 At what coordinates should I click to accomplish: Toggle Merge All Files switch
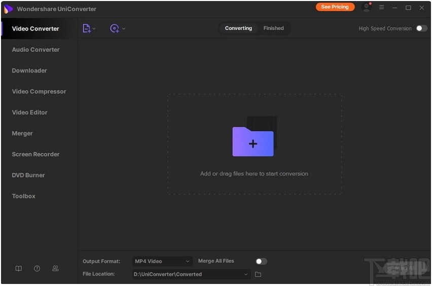(x=261, y=261)
